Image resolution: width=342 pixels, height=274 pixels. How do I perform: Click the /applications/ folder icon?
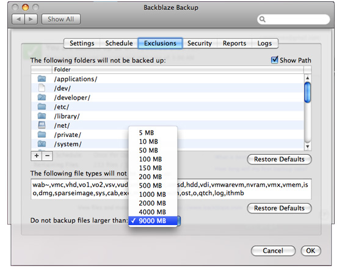(x=42, y=79)
